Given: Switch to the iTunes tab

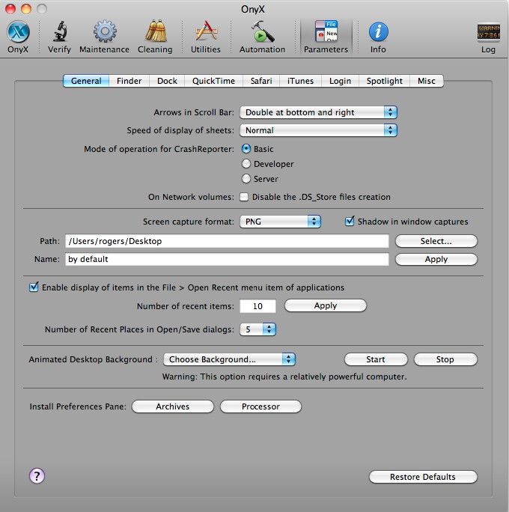Looking at the screenshot, I should point(300,81).
